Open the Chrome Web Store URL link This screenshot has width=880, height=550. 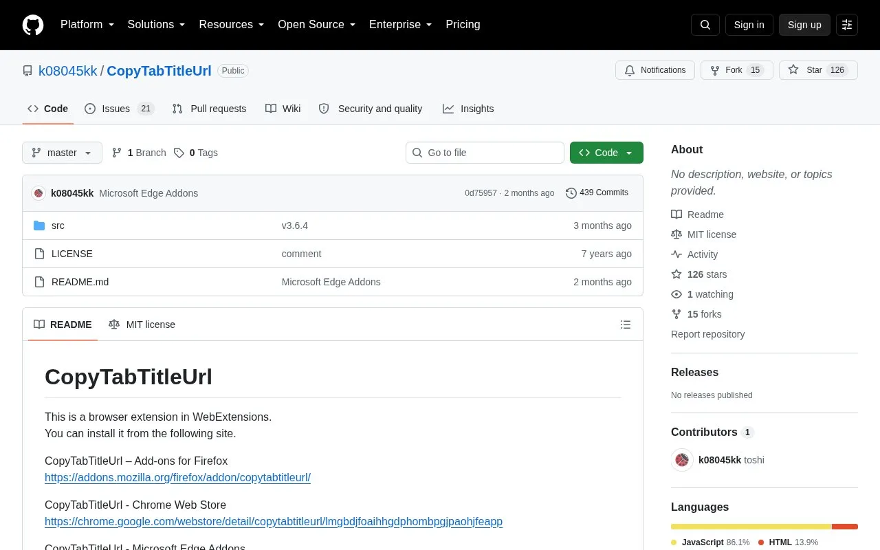[274, 521]
